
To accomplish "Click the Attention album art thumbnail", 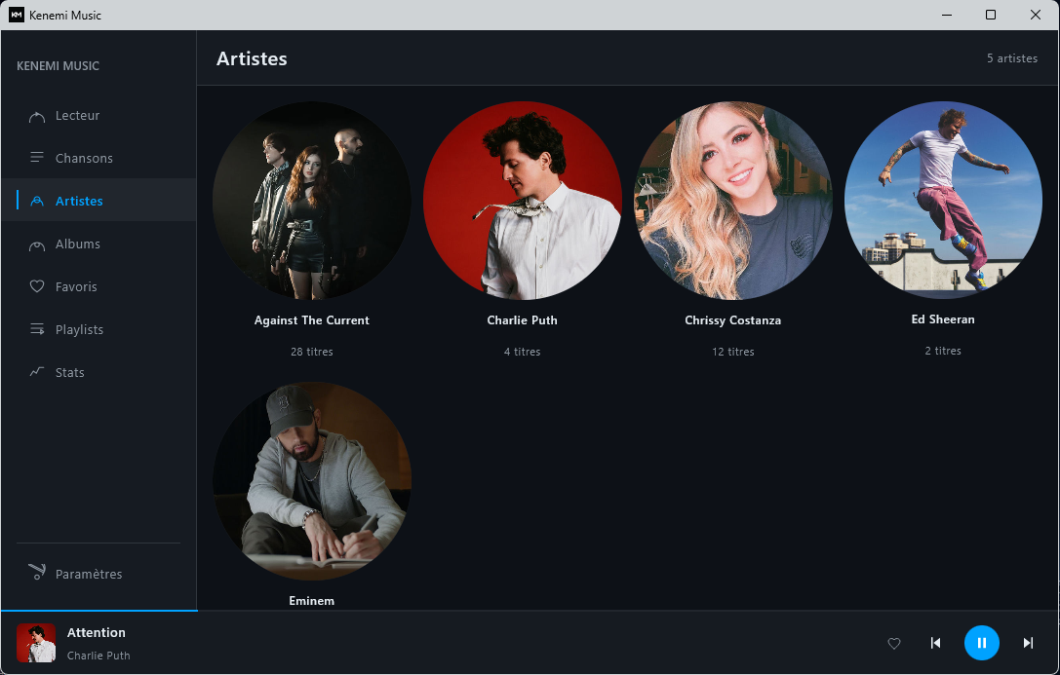I will point(36,643).
